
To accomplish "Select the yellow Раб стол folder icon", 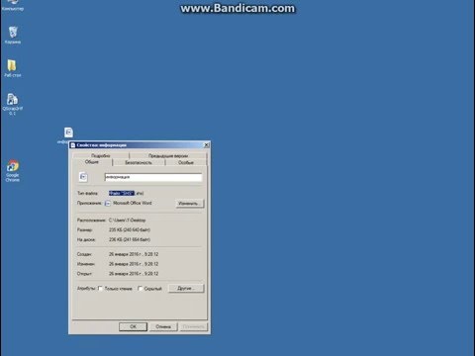I will tap(12, 68).
